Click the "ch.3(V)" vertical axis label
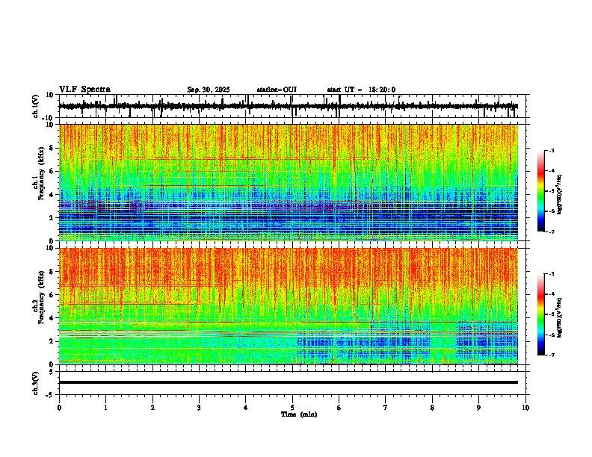The image size is (592, 457). pyautogui.click(x=36, y=384)
